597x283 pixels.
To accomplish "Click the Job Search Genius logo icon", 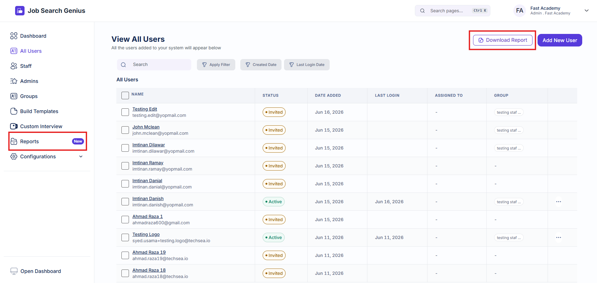I will click(20, 11).
